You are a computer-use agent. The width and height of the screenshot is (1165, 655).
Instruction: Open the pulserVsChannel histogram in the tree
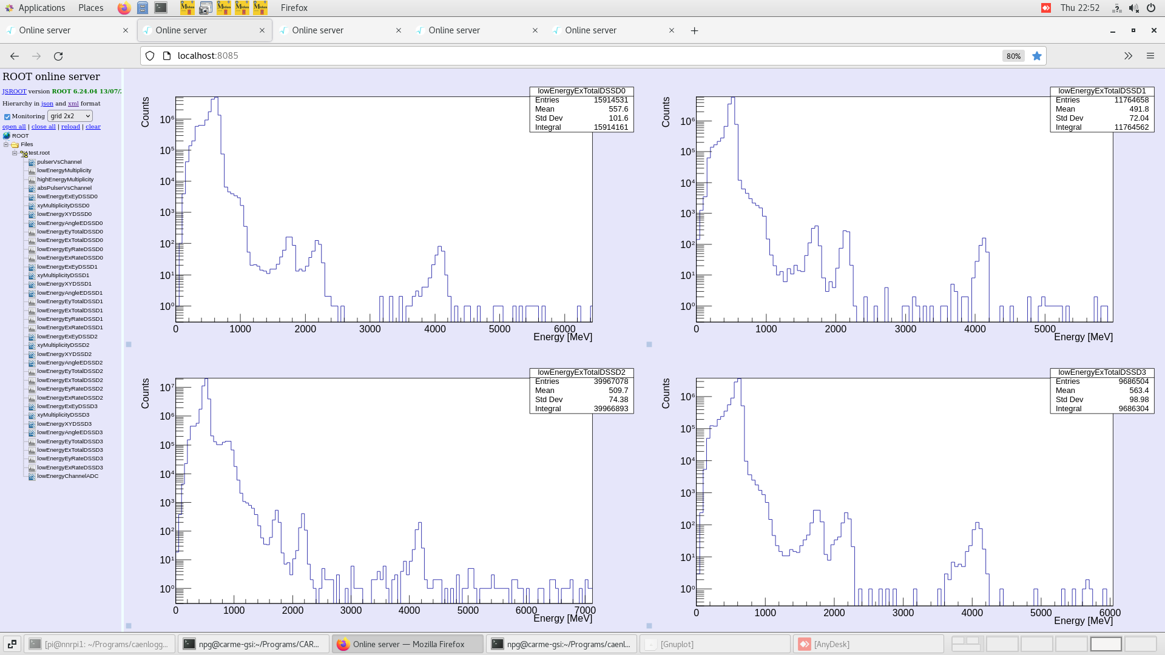(x=58, y=162)
